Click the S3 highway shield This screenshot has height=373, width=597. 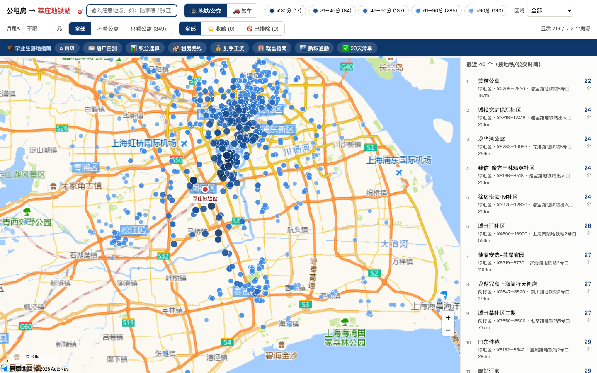pos(306,305)
